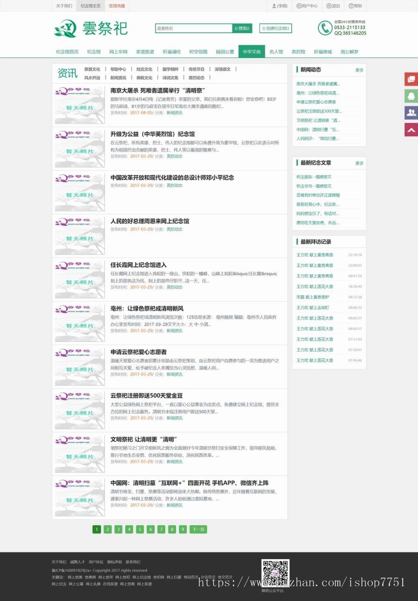Screen dimensions: 418x601
Task: Open sidebar link 苦难有时候也许正是辉煌
Action: [318, 195]
